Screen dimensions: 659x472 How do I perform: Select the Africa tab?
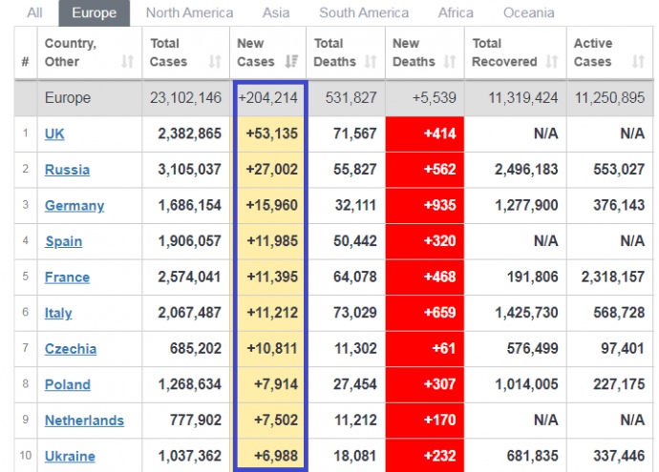tap(455, 13)
